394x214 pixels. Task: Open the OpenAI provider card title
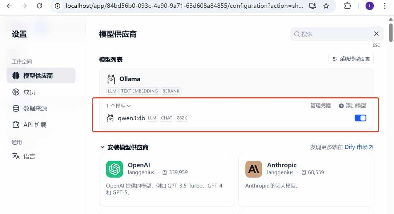[139, 165]
